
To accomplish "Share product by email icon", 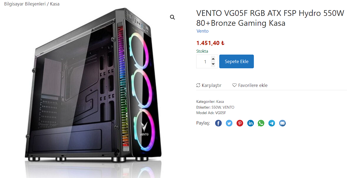I will point(282,123).
